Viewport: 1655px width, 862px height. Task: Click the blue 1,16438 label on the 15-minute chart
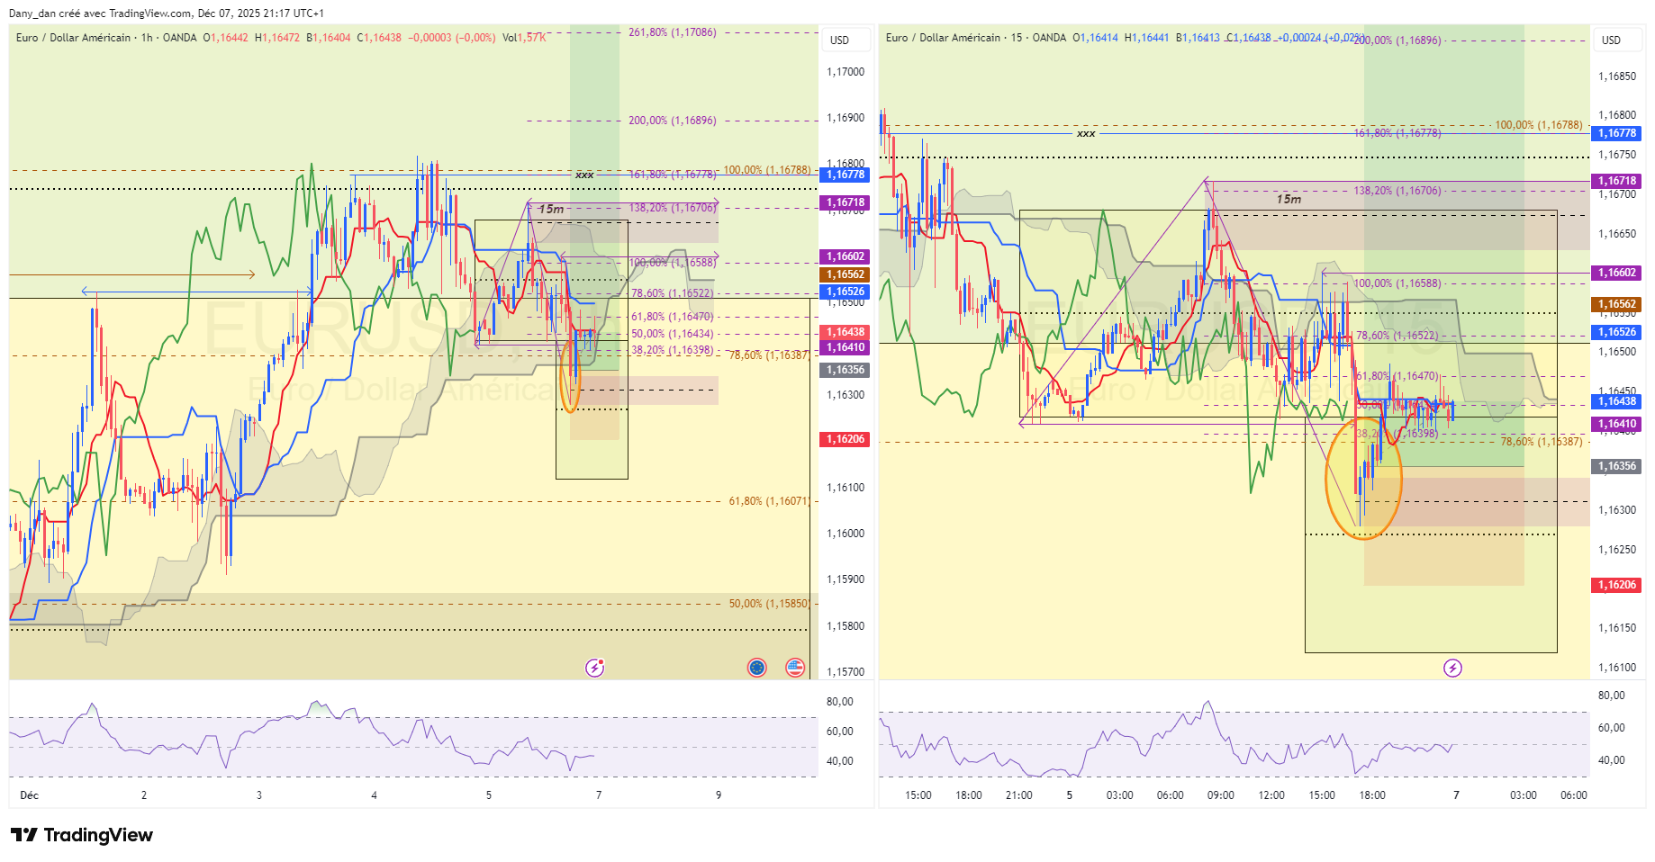tap(1617, 401)
